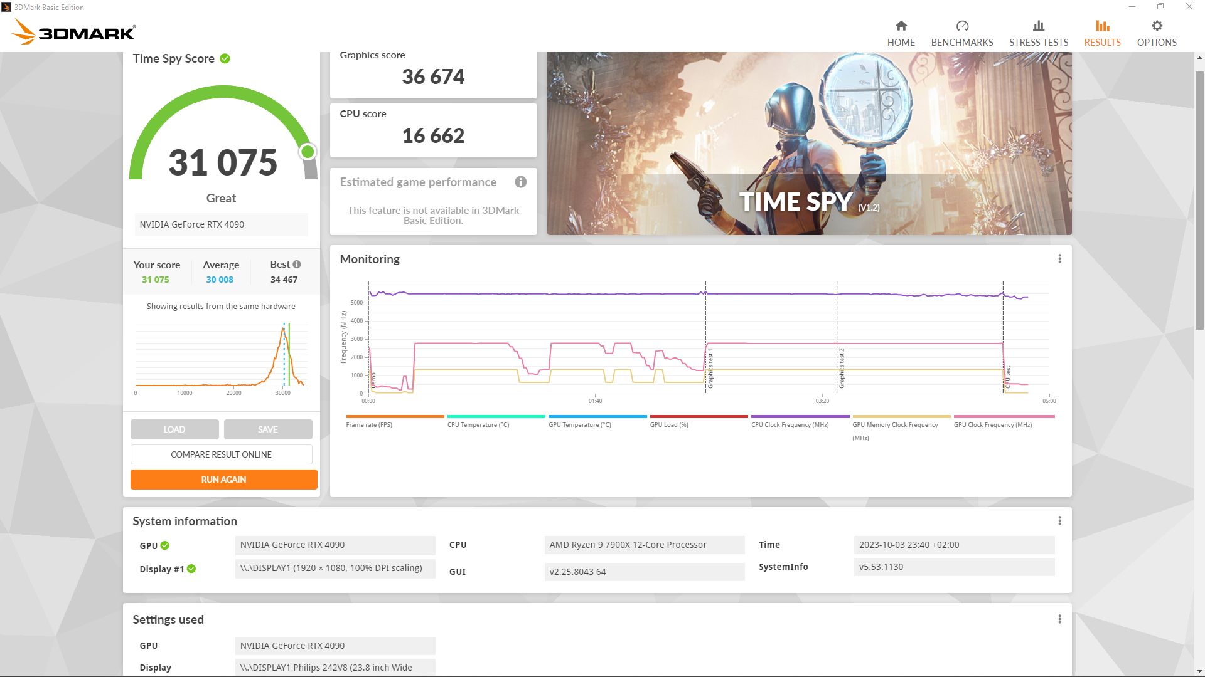The width and height of the screenshot is (1205, 677).
Task: Click Estimated game performance info icon
Action: click(520, 182)
